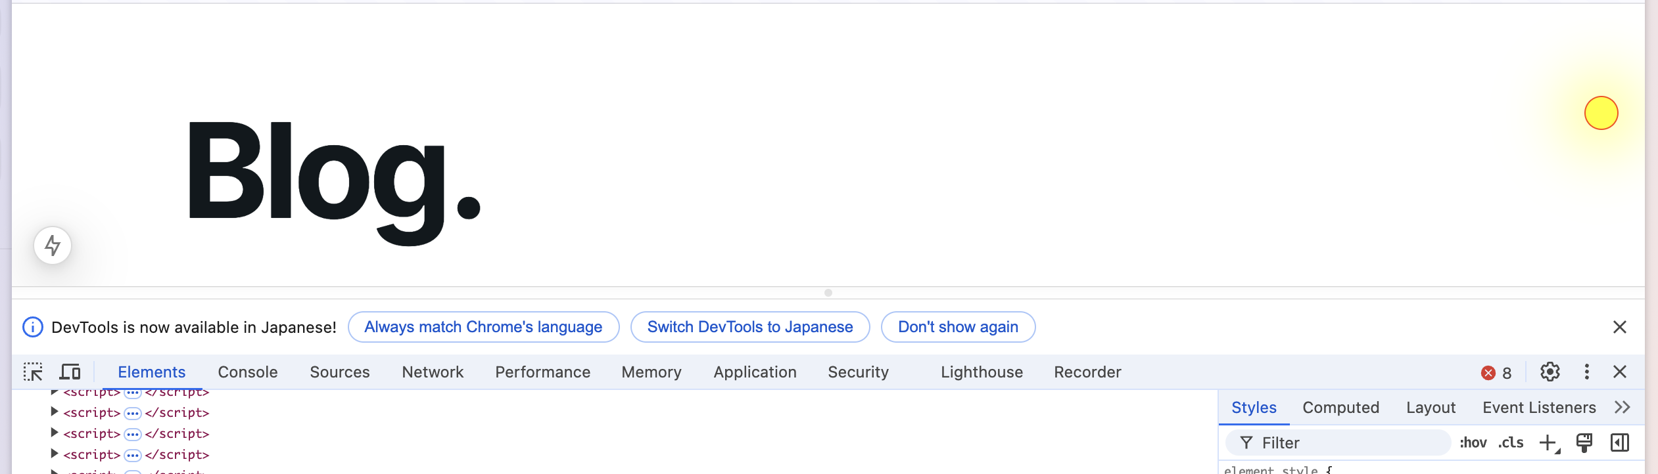
Task: Toggle the .cls element classes panel
Action: (1511, 443)
